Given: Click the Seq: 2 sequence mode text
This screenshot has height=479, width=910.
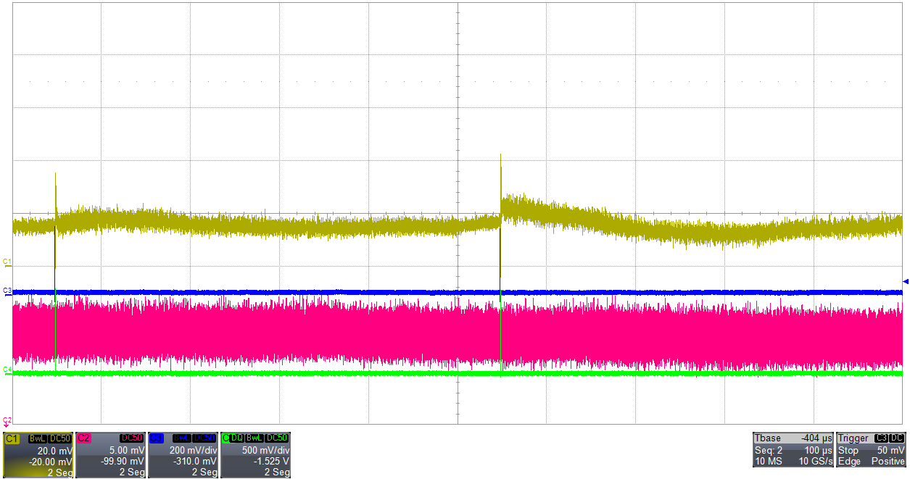Looking at the screenshot, I should pos(769,451).
